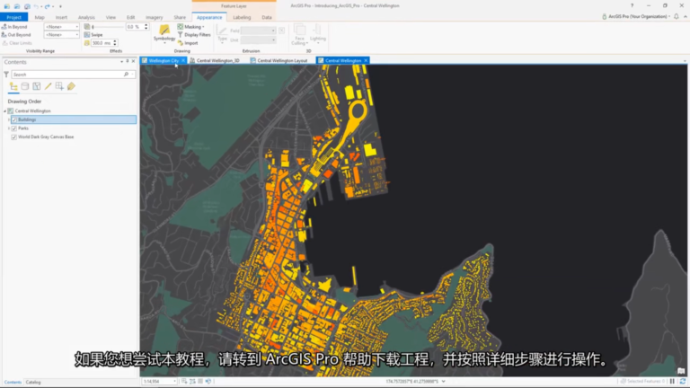The height and width of the screenshot is (388, 690).
Task: Set the Out Beyond visibility limit
Action: tap(16, 35)
